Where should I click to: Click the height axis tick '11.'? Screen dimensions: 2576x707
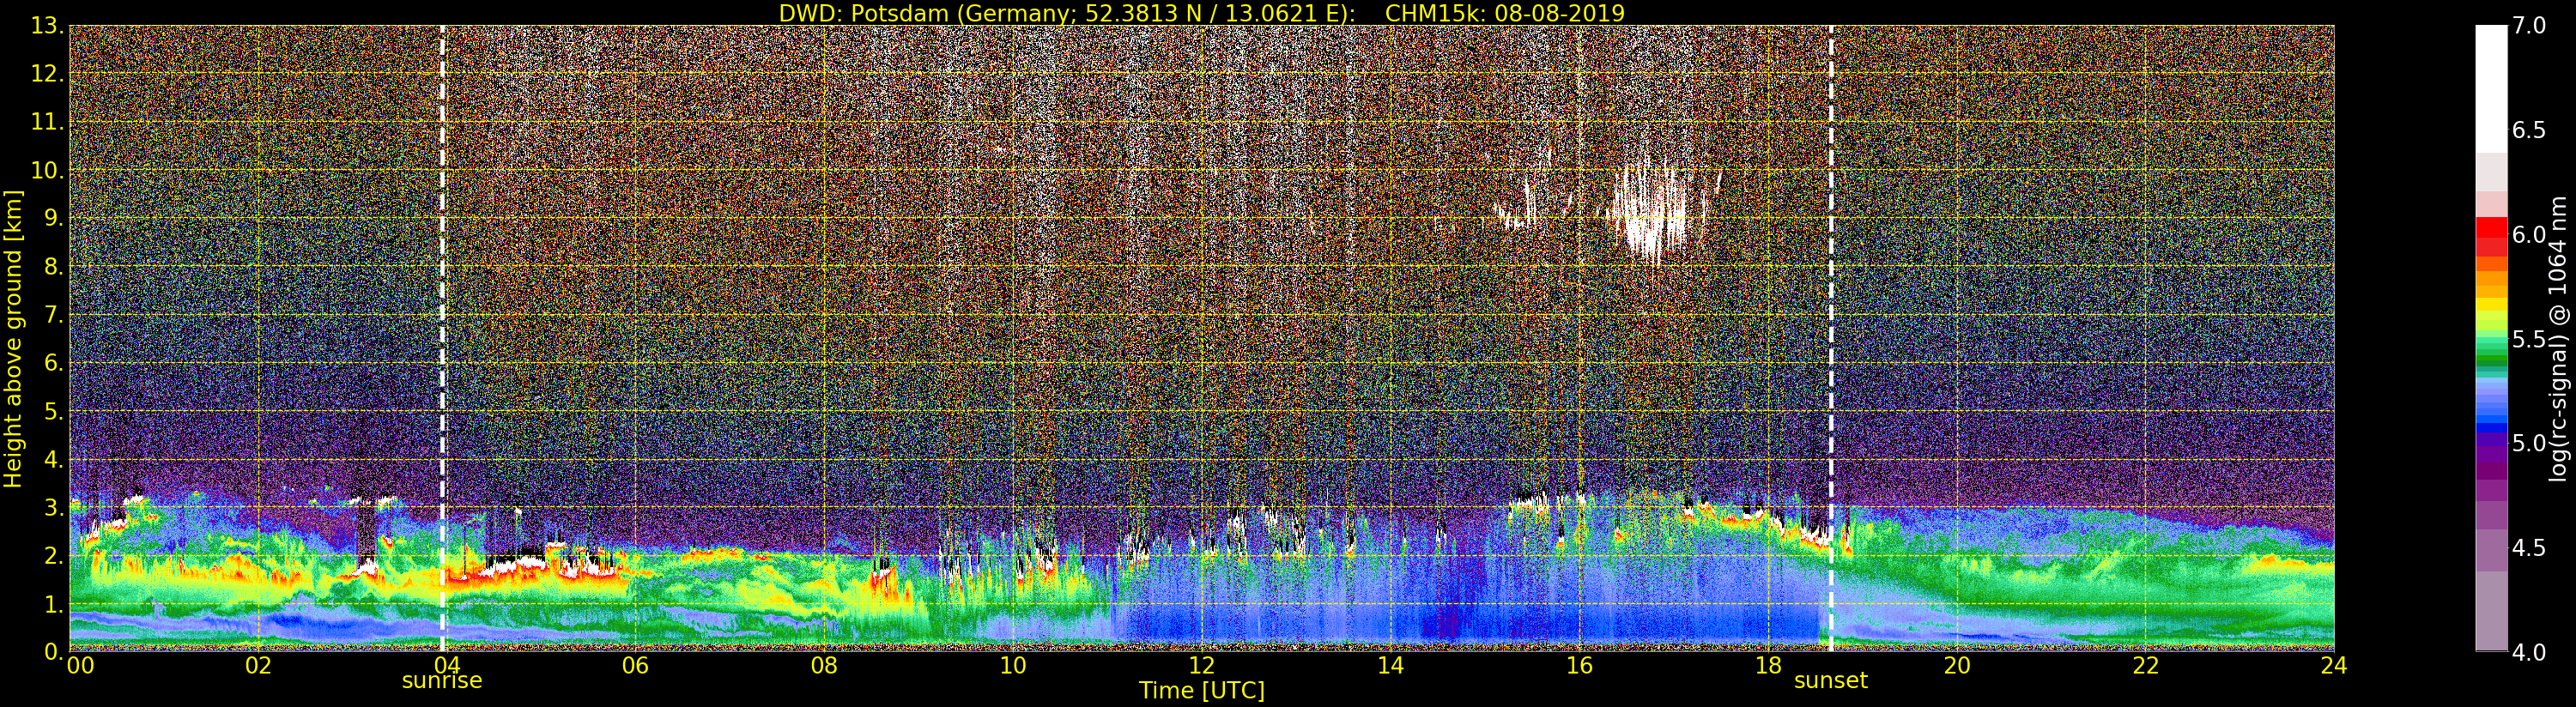point(47,122)
